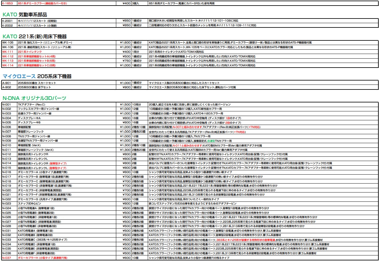Click 'ダミーカプラーB' product name
379x261 pixels.
(28, 177)
